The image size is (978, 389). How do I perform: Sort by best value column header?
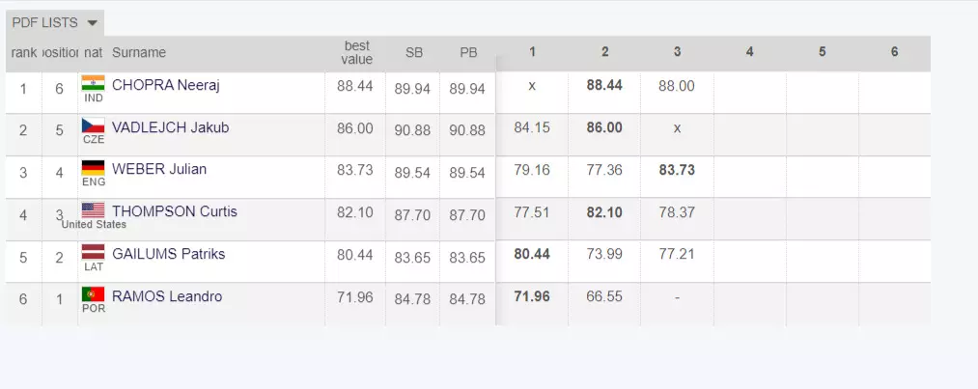click(x=356, y=53)
